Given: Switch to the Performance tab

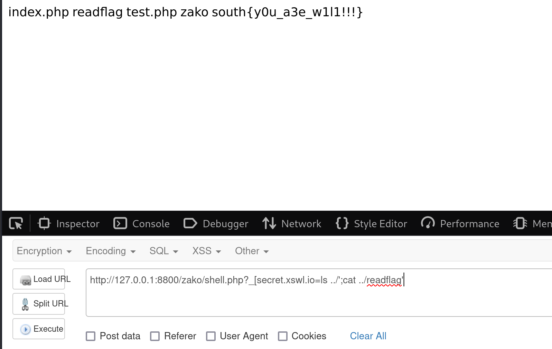Looking at the screenshot, I should click(x=460, y=223).
